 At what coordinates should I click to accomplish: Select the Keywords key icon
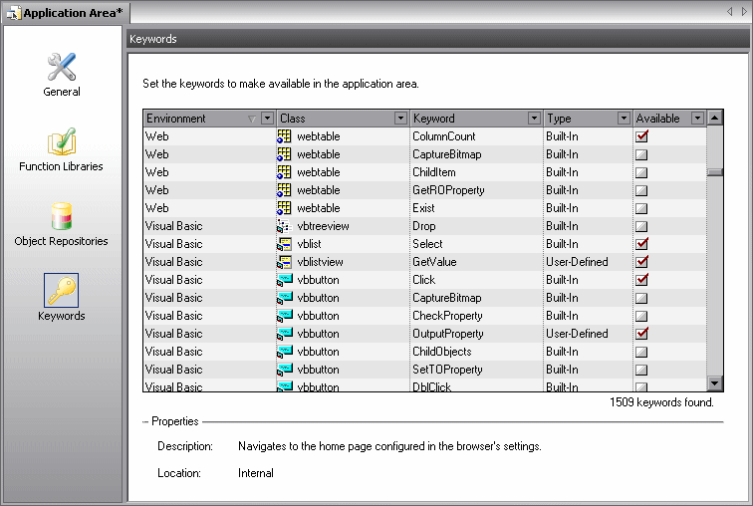62,291
